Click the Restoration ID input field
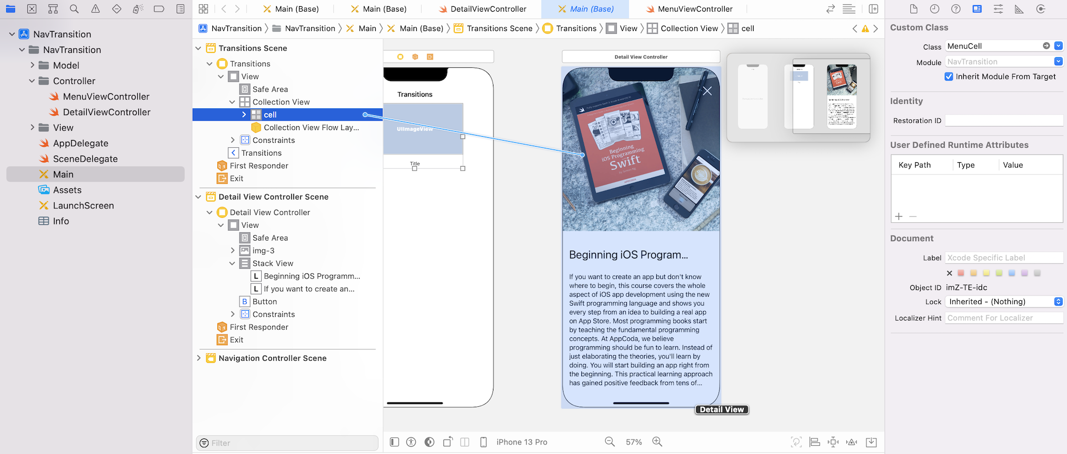 coord(1004,121)
